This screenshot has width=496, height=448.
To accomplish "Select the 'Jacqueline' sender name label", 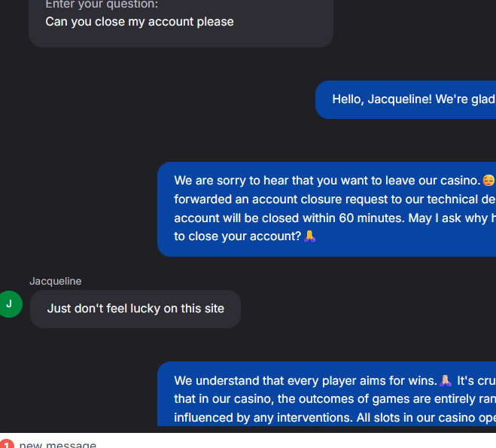I will tap(56, 281).
